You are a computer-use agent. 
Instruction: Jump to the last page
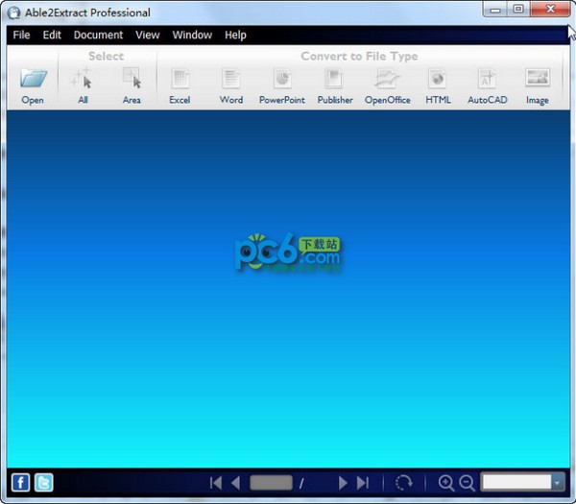point(363,483)
